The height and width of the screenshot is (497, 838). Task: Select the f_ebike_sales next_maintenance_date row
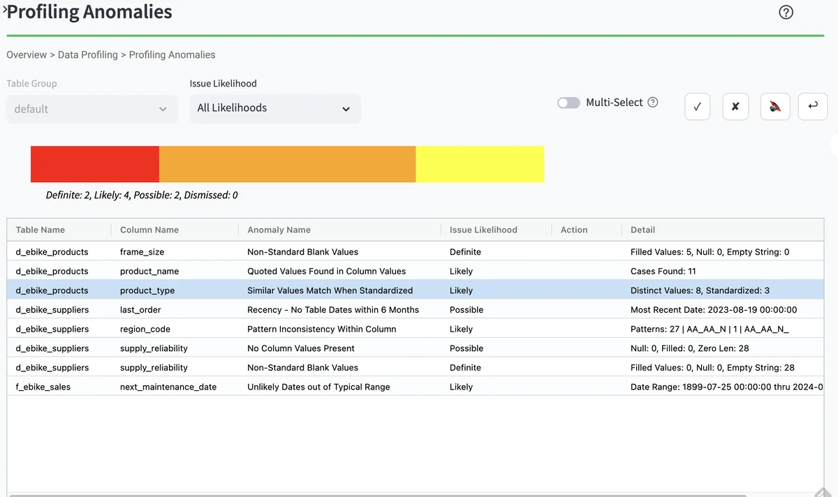pos(302,387)
